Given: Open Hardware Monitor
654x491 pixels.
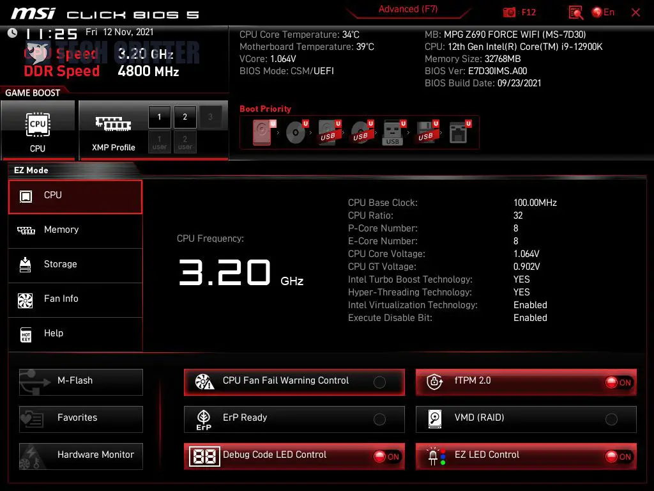Looking at the screenshot, I should pyautogui.click(x=81, y=456).
